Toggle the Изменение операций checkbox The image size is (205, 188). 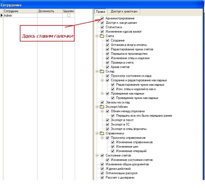point(113,151)
